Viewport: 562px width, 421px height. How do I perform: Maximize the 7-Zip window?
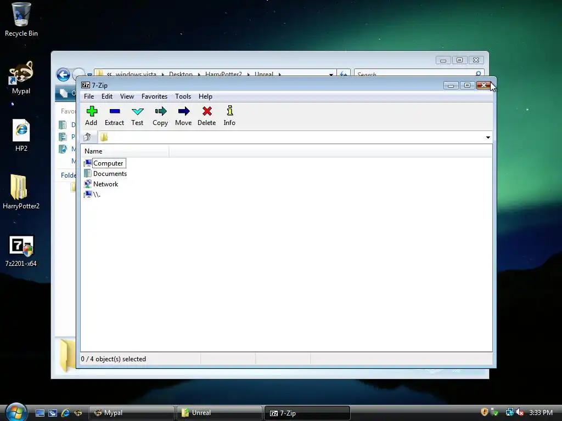468,85
